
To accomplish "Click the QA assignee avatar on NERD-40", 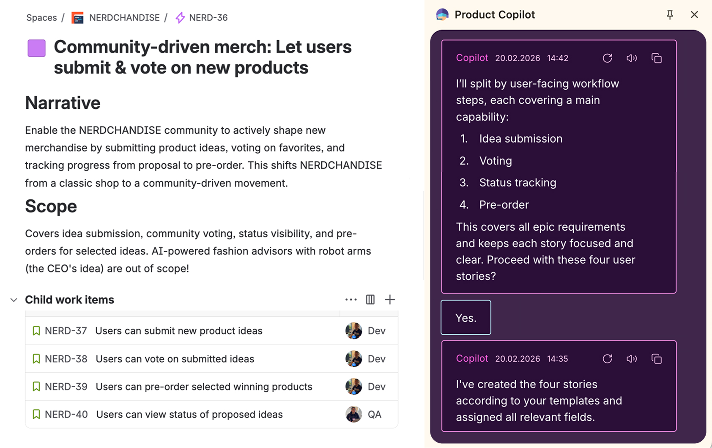I will coord(353,415).
